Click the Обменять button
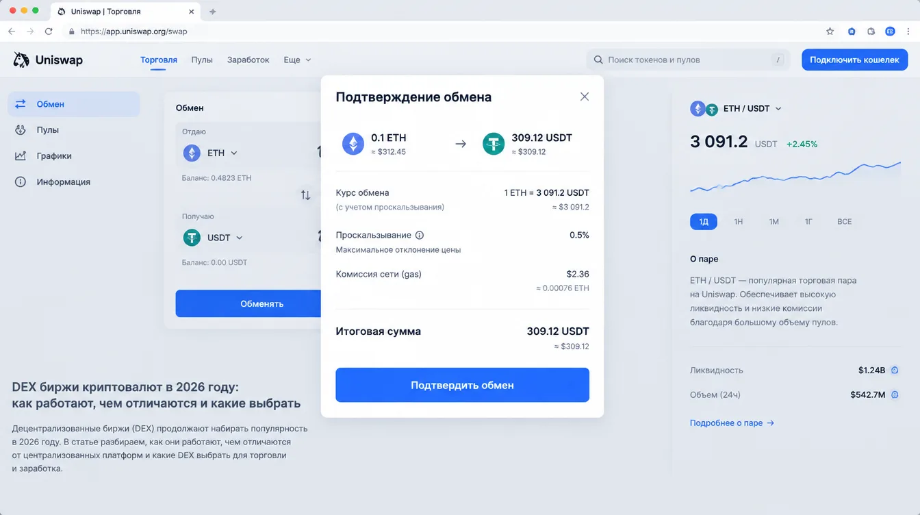920x515 pixels. (248, 303)
